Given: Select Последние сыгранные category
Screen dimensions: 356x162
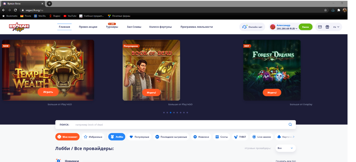Looking at the screenshot, I should click(x=171, y=137).
